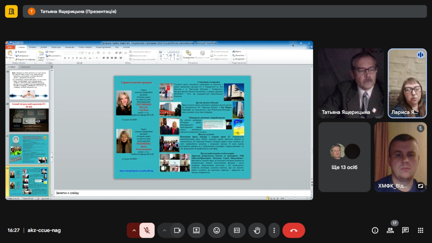Show the participants list
This screenshot has height=243, width=432.
[x=390, y=230]
